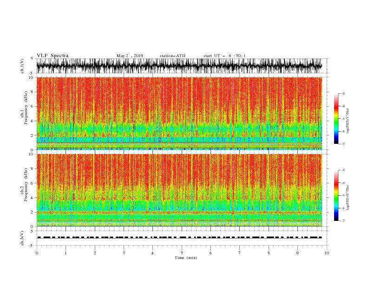The width and height of the screenshot is (368, 284).
Task: Click the "ch.3(V)" axis label
Action: click(22, 238)
